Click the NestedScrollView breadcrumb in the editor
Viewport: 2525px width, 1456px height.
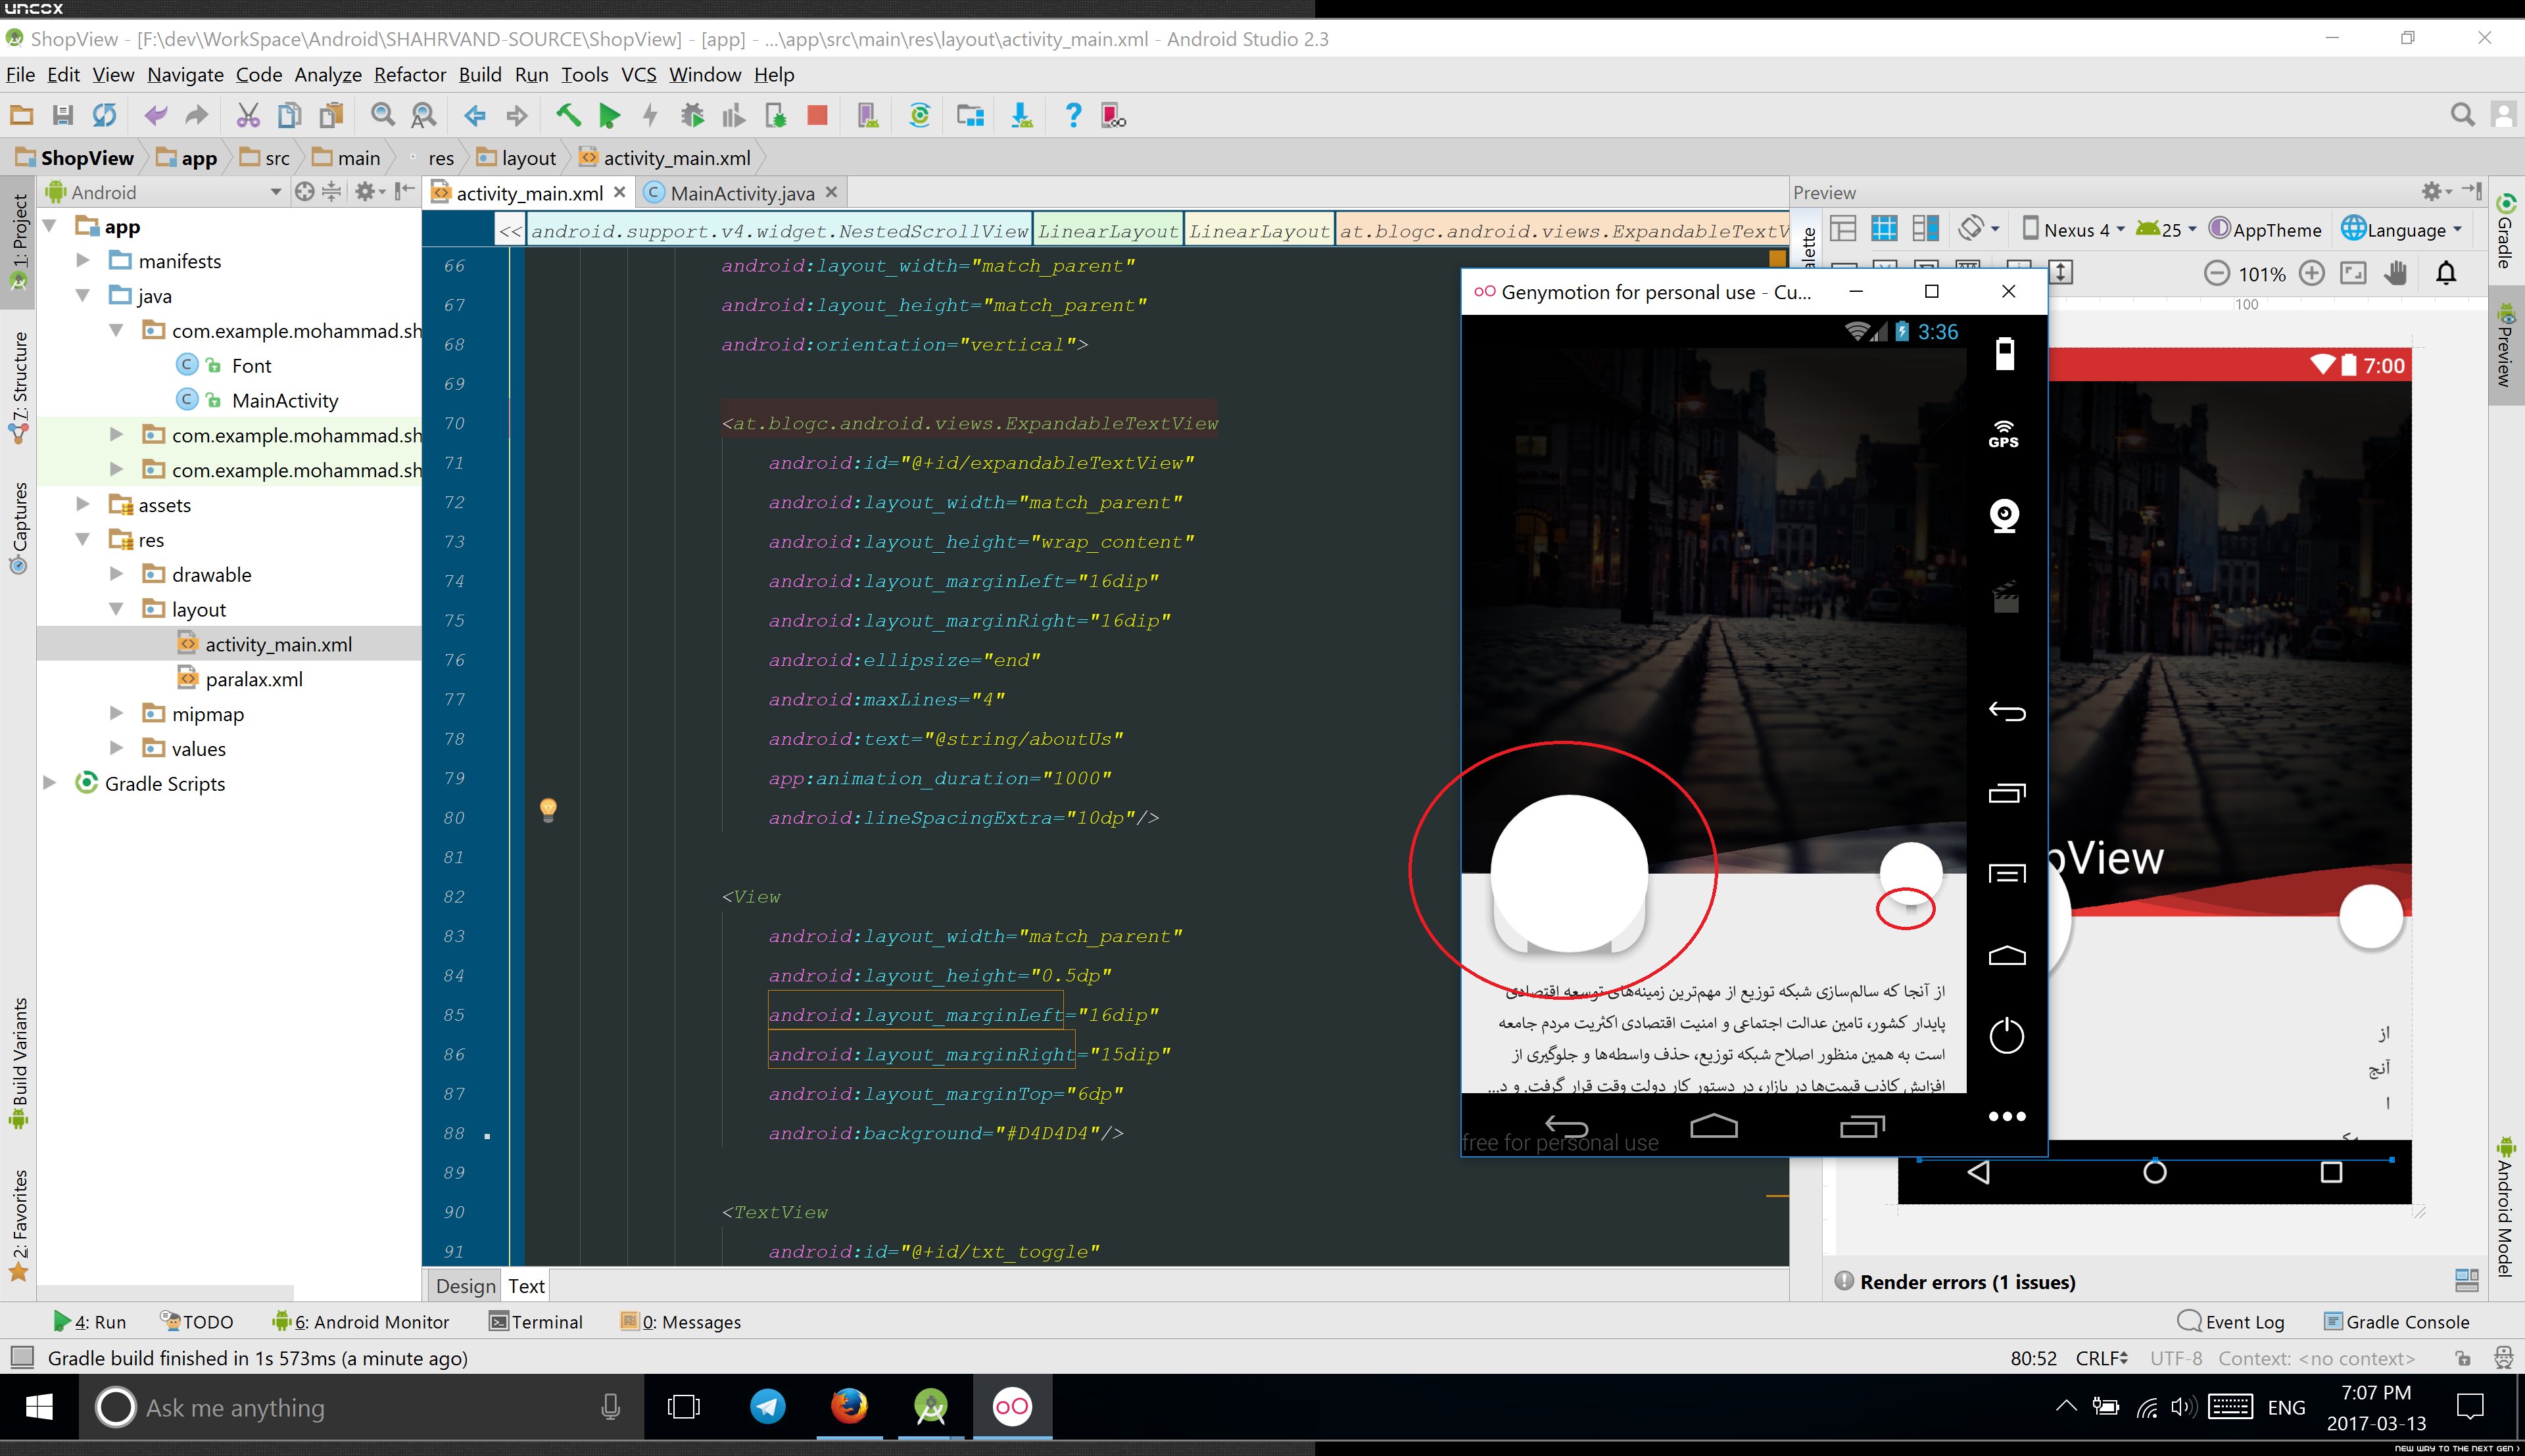(779, 231)
